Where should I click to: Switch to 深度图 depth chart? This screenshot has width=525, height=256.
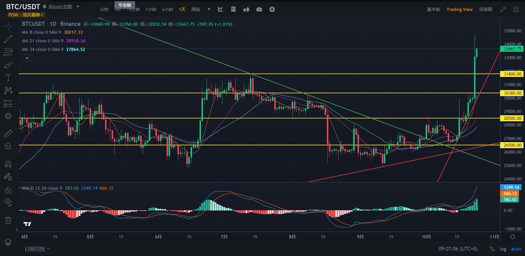point(486,9)
